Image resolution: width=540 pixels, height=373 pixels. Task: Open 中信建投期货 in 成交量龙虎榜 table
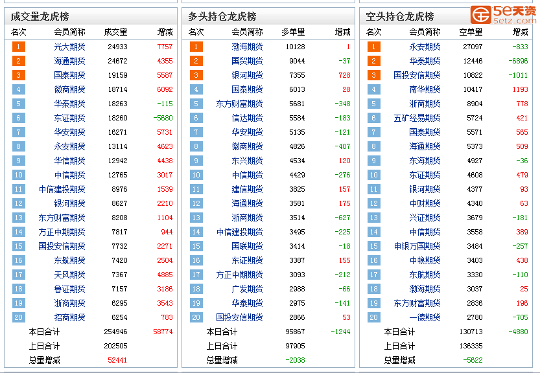[x=62, y=189]
